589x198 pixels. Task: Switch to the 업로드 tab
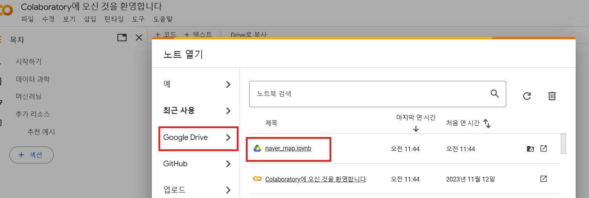coord(196,190)
